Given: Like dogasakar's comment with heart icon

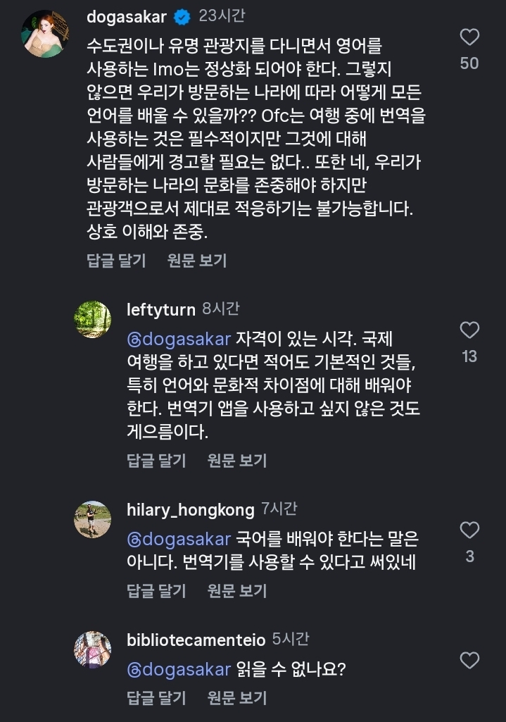Looking at the screenshot, I should tap(469, 37).
